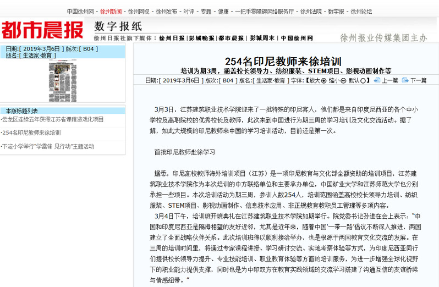Switch to 彭城晚报 in publication bar

click(201, 38)
